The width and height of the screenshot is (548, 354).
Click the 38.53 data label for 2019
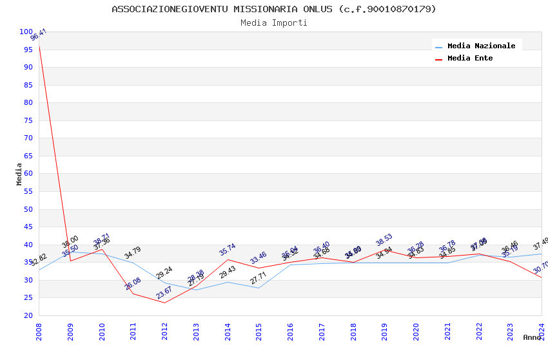point(384,239)
